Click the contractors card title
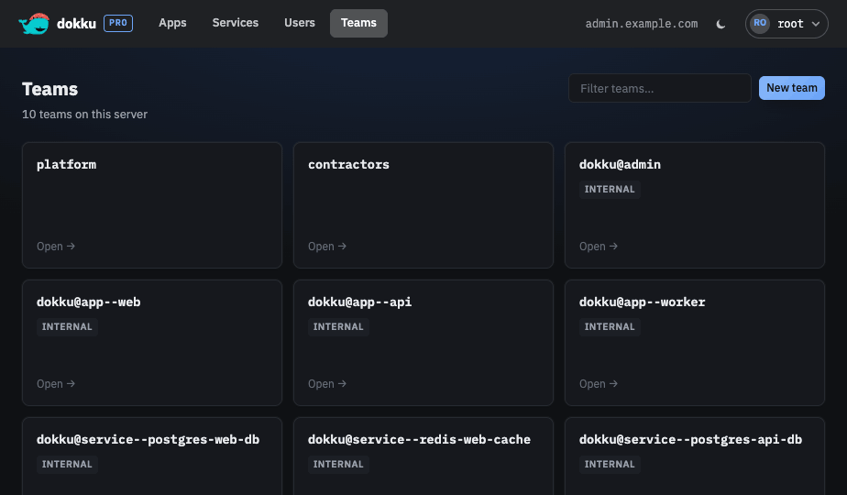The image size is (847, 495). (348, 165)
